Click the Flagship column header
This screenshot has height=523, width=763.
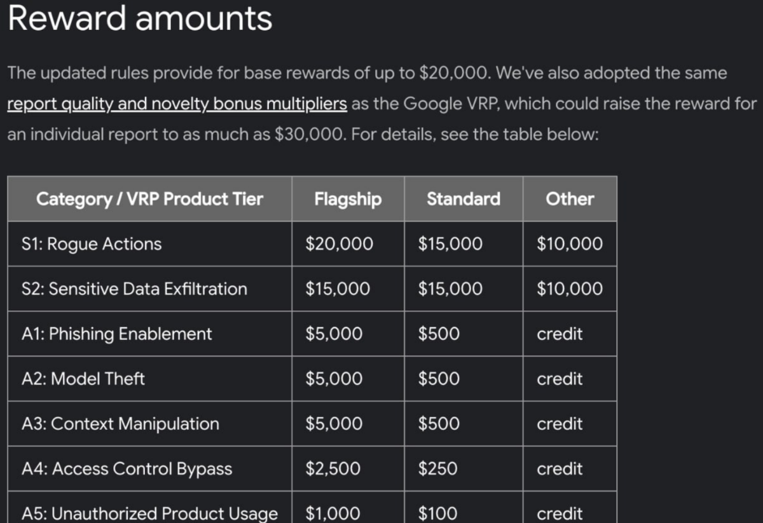coord(348,199)
